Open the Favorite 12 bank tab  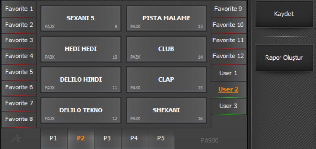coord(228,56)
